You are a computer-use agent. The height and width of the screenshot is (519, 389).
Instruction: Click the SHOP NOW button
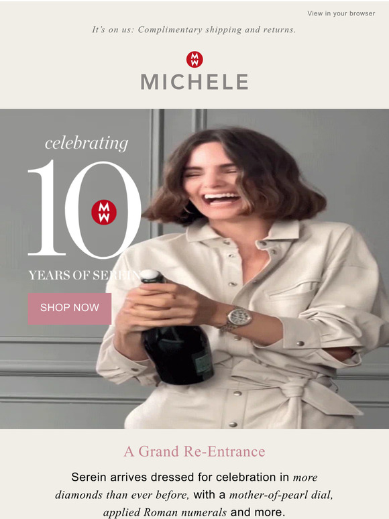[70, 308]
